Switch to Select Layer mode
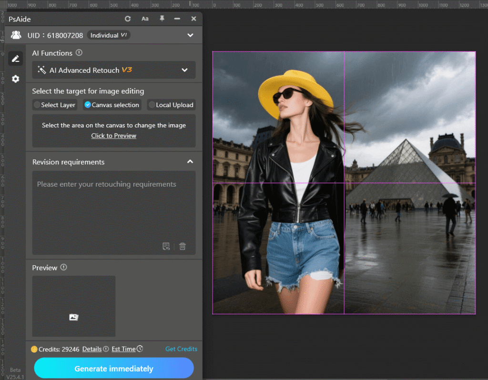This screenshot has height=380, width=488. pyautogui.click(x=54, y=105)
